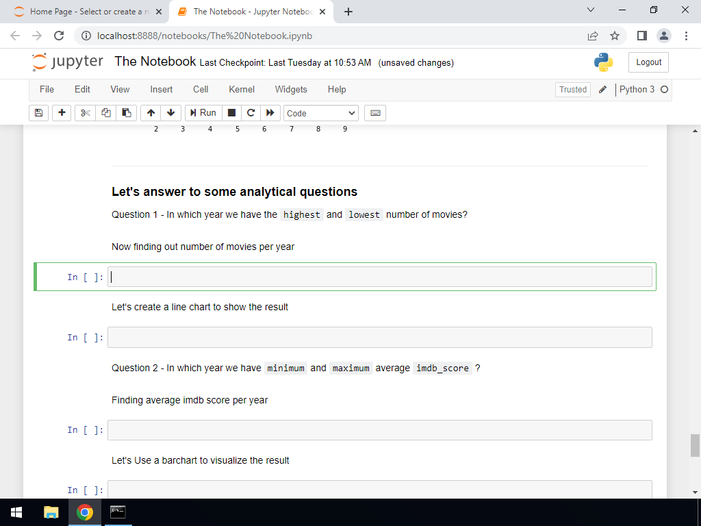Bookmark this page with star icon
Image resolution: width=701 pixels, height=526 pixels.
pos(615,36)
